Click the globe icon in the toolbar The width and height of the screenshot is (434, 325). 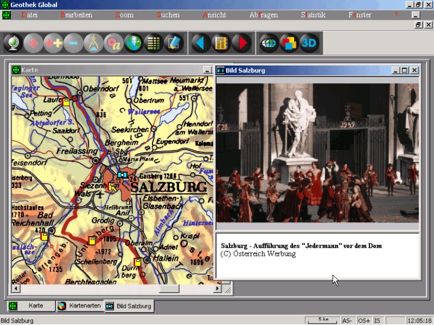point(14,43)
